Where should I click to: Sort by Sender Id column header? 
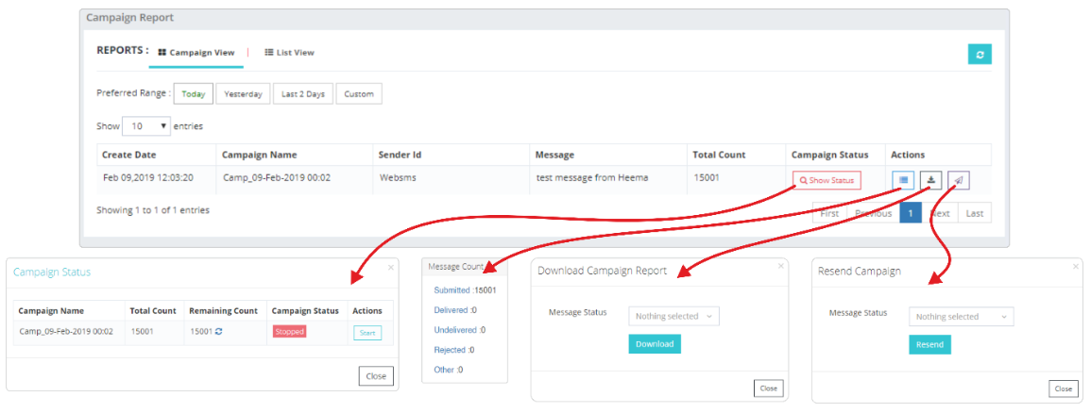click(452, 154)
